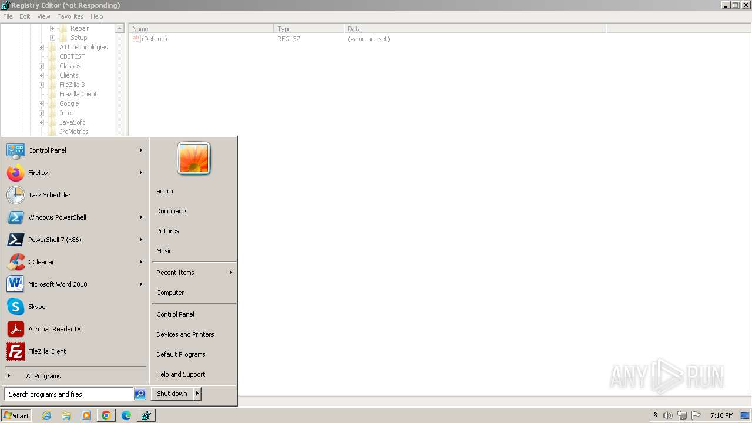Open Documents from Start menu
752x423 pixels.
tap(172, 211)
